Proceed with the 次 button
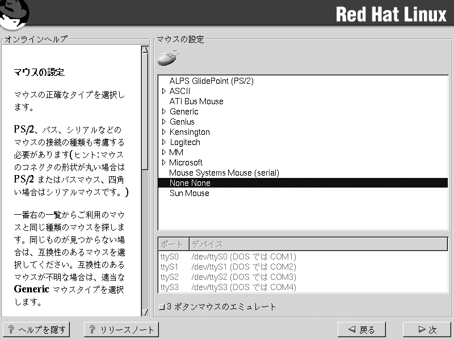This screenshot has height=340, width=454. click(427, 330)
